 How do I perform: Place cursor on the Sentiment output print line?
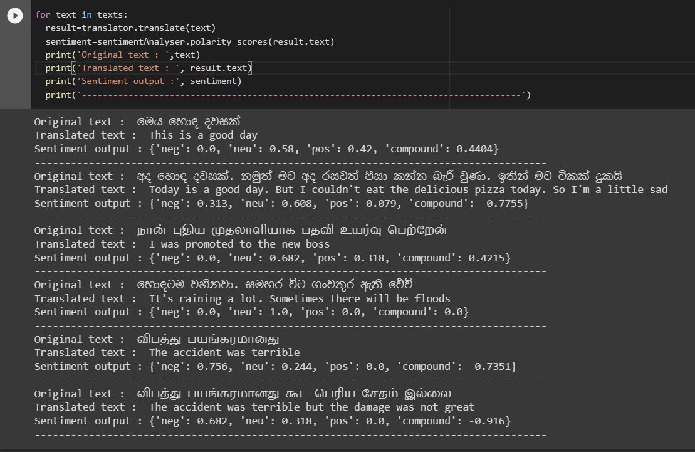pos(144,80)
